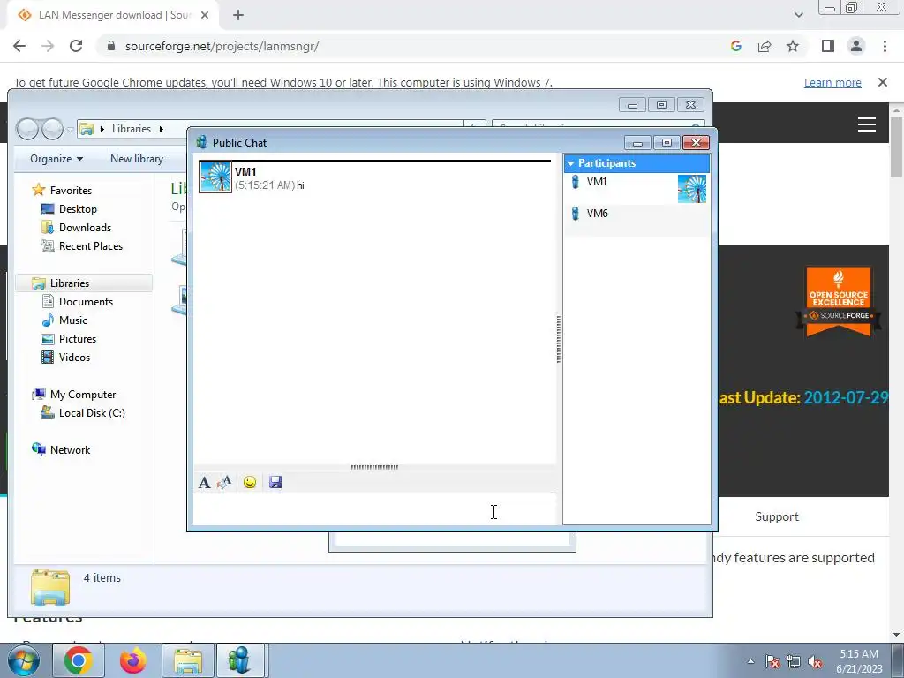
Task: Launch Firefox from the taskbar
Action: 133,660
